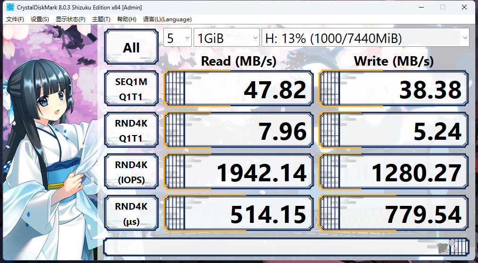Click the empty comment field at bottom
Screen dimensions: 478x263
coord(269,247)
